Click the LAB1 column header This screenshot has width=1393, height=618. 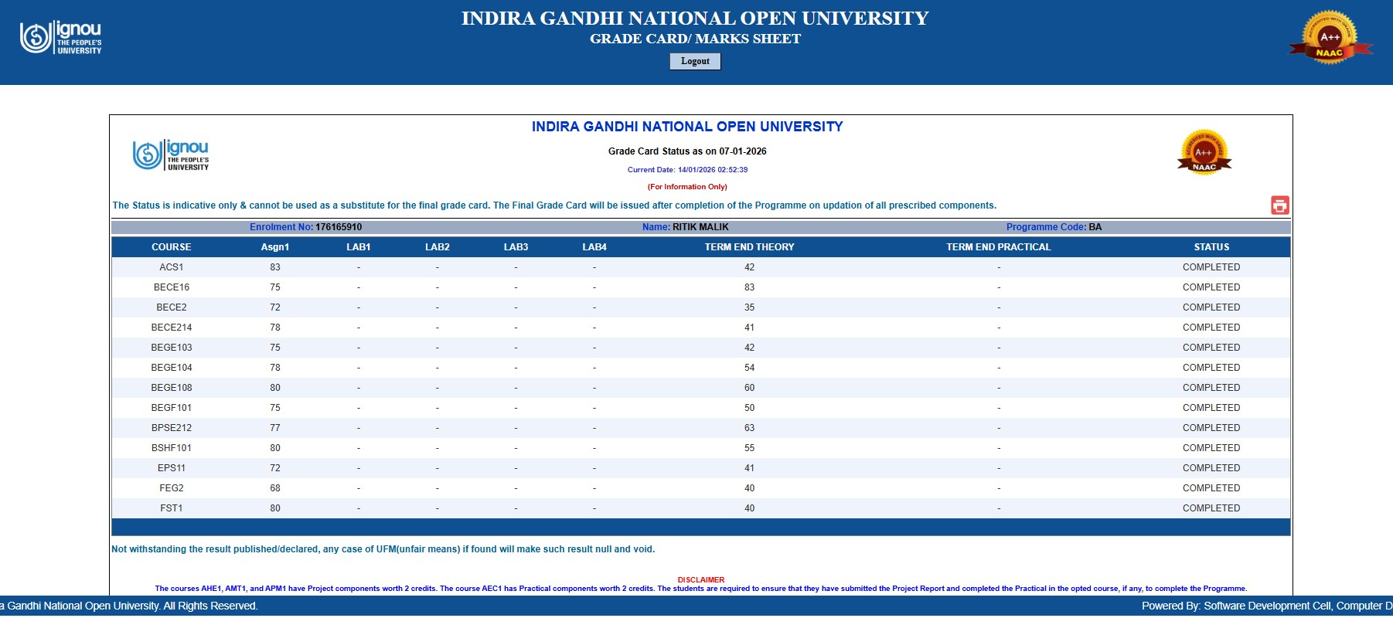pyautogui.click(x=359, y=247)
